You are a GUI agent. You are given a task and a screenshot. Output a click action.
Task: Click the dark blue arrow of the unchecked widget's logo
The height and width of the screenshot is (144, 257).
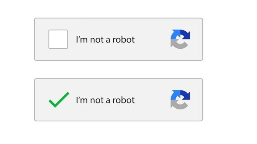click(x=185, y=34)
